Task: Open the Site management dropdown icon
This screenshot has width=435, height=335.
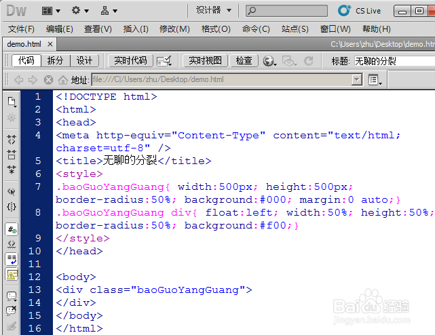Action: point(109,11)
